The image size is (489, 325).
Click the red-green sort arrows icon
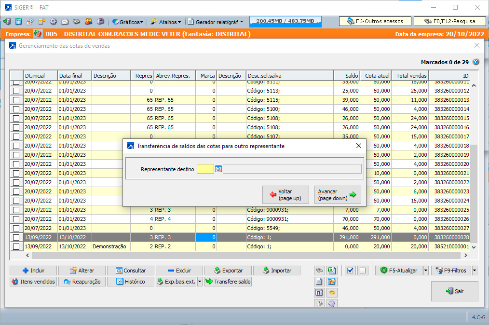pos(319,292)
